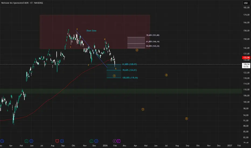Select the green E earnings marker near May
This screenshot has width=251, height=148.
pos(26,141)
